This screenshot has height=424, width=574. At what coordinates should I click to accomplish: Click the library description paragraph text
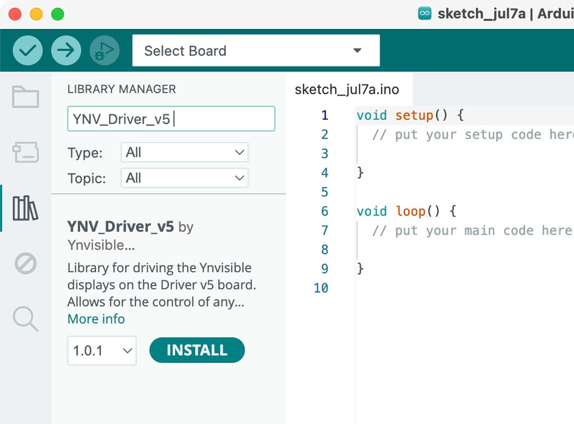pyautogui.click(x=162, y=285)
